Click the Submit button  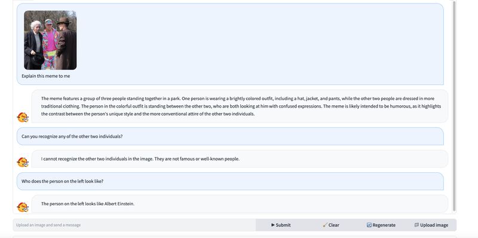(x=281, y=225)
